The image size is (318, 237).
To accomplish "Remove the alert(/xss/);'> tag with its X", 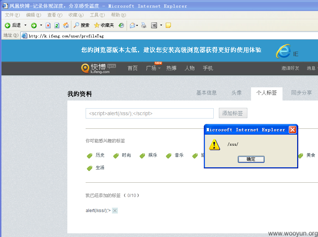I will 115,211.
